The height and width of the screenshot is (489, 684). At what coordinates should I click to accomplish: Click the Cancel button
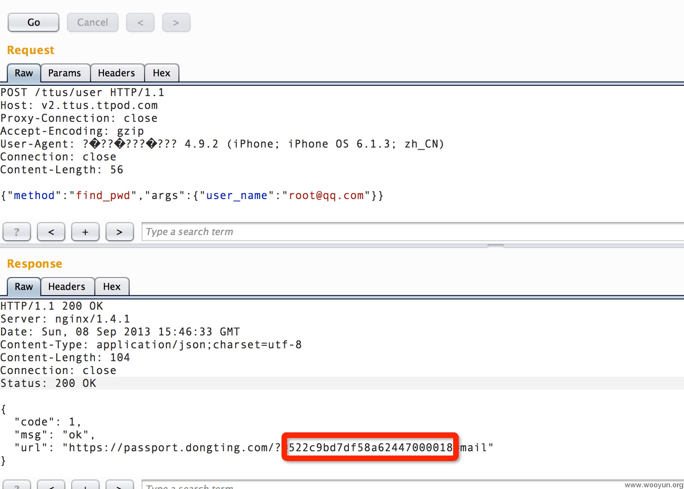coord(93,22)
